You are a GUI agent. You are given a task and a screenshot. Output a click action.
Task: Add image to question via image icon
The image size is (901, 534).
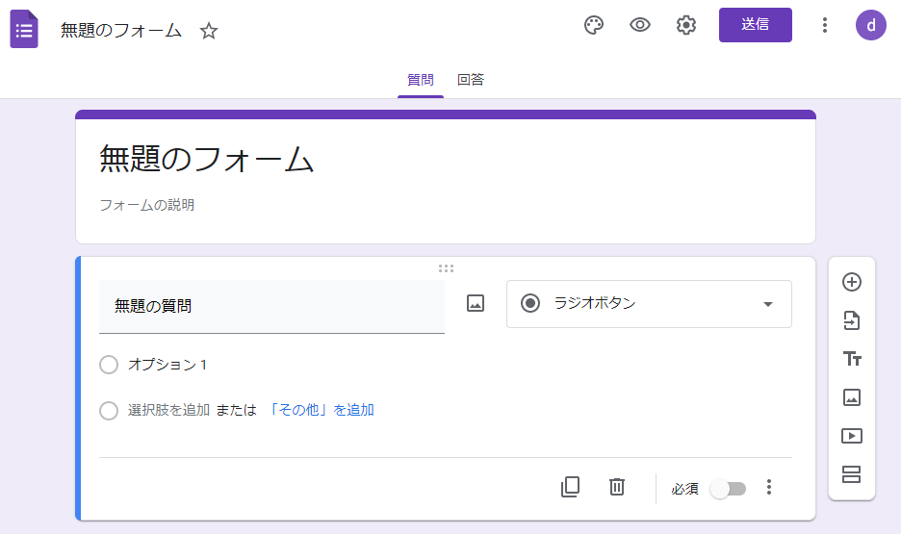476,303
